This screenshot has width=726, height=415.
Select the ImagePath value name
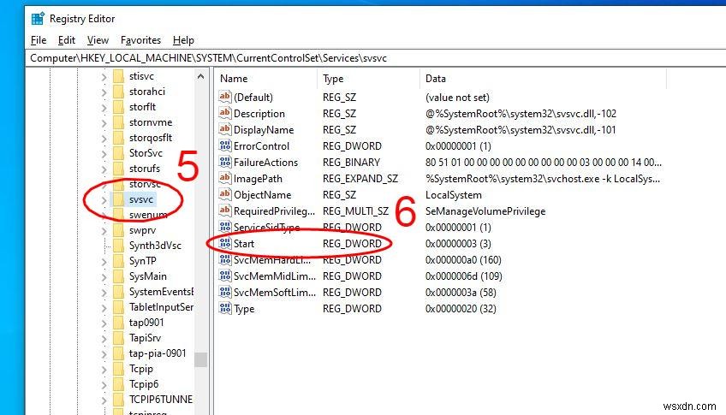[x=258, y=179]
